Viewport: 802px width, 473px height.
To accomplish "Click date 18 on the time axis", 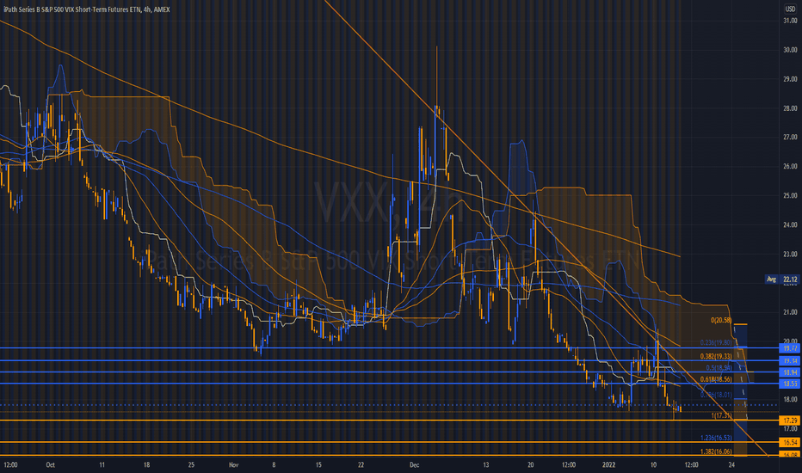I will tap(146, 464).
